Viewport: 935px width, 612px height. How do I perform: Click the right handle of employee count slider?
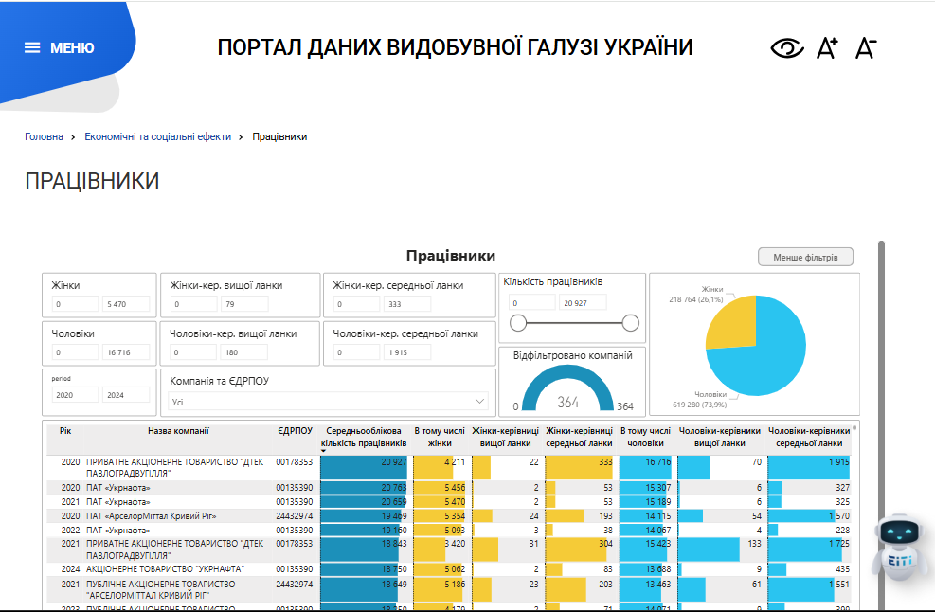click(631, 323)
